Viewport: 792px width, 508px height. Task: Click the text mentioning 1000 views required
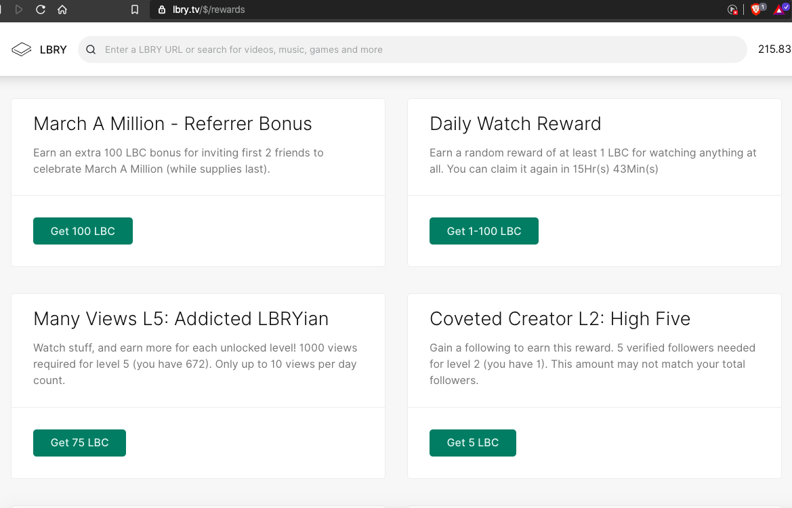[x=195, y=364]
